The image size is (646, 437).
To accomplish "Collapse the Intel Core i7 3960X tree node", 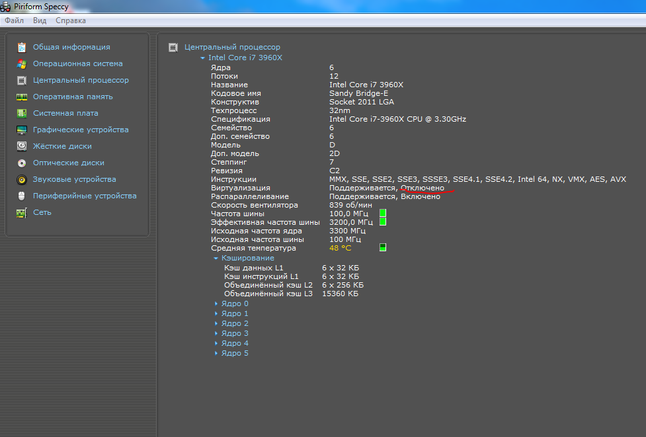I will [202, 58].
